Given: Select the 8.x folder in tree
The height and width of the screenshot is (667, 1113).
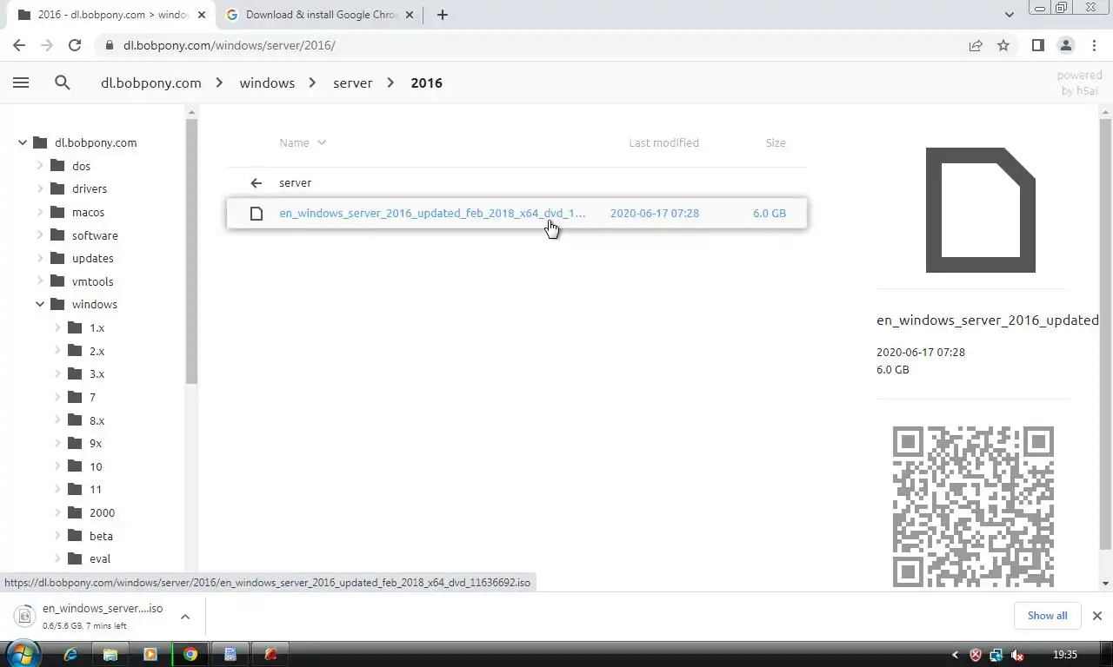Looking at the screenshot, I should point(97,420).
